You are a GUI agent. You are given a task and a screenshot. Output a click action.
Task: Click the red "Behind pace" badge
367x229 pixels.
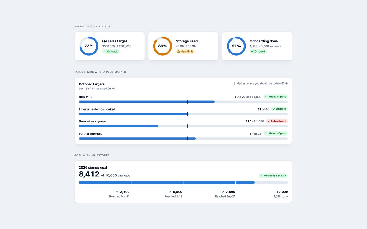pos(277,121)
